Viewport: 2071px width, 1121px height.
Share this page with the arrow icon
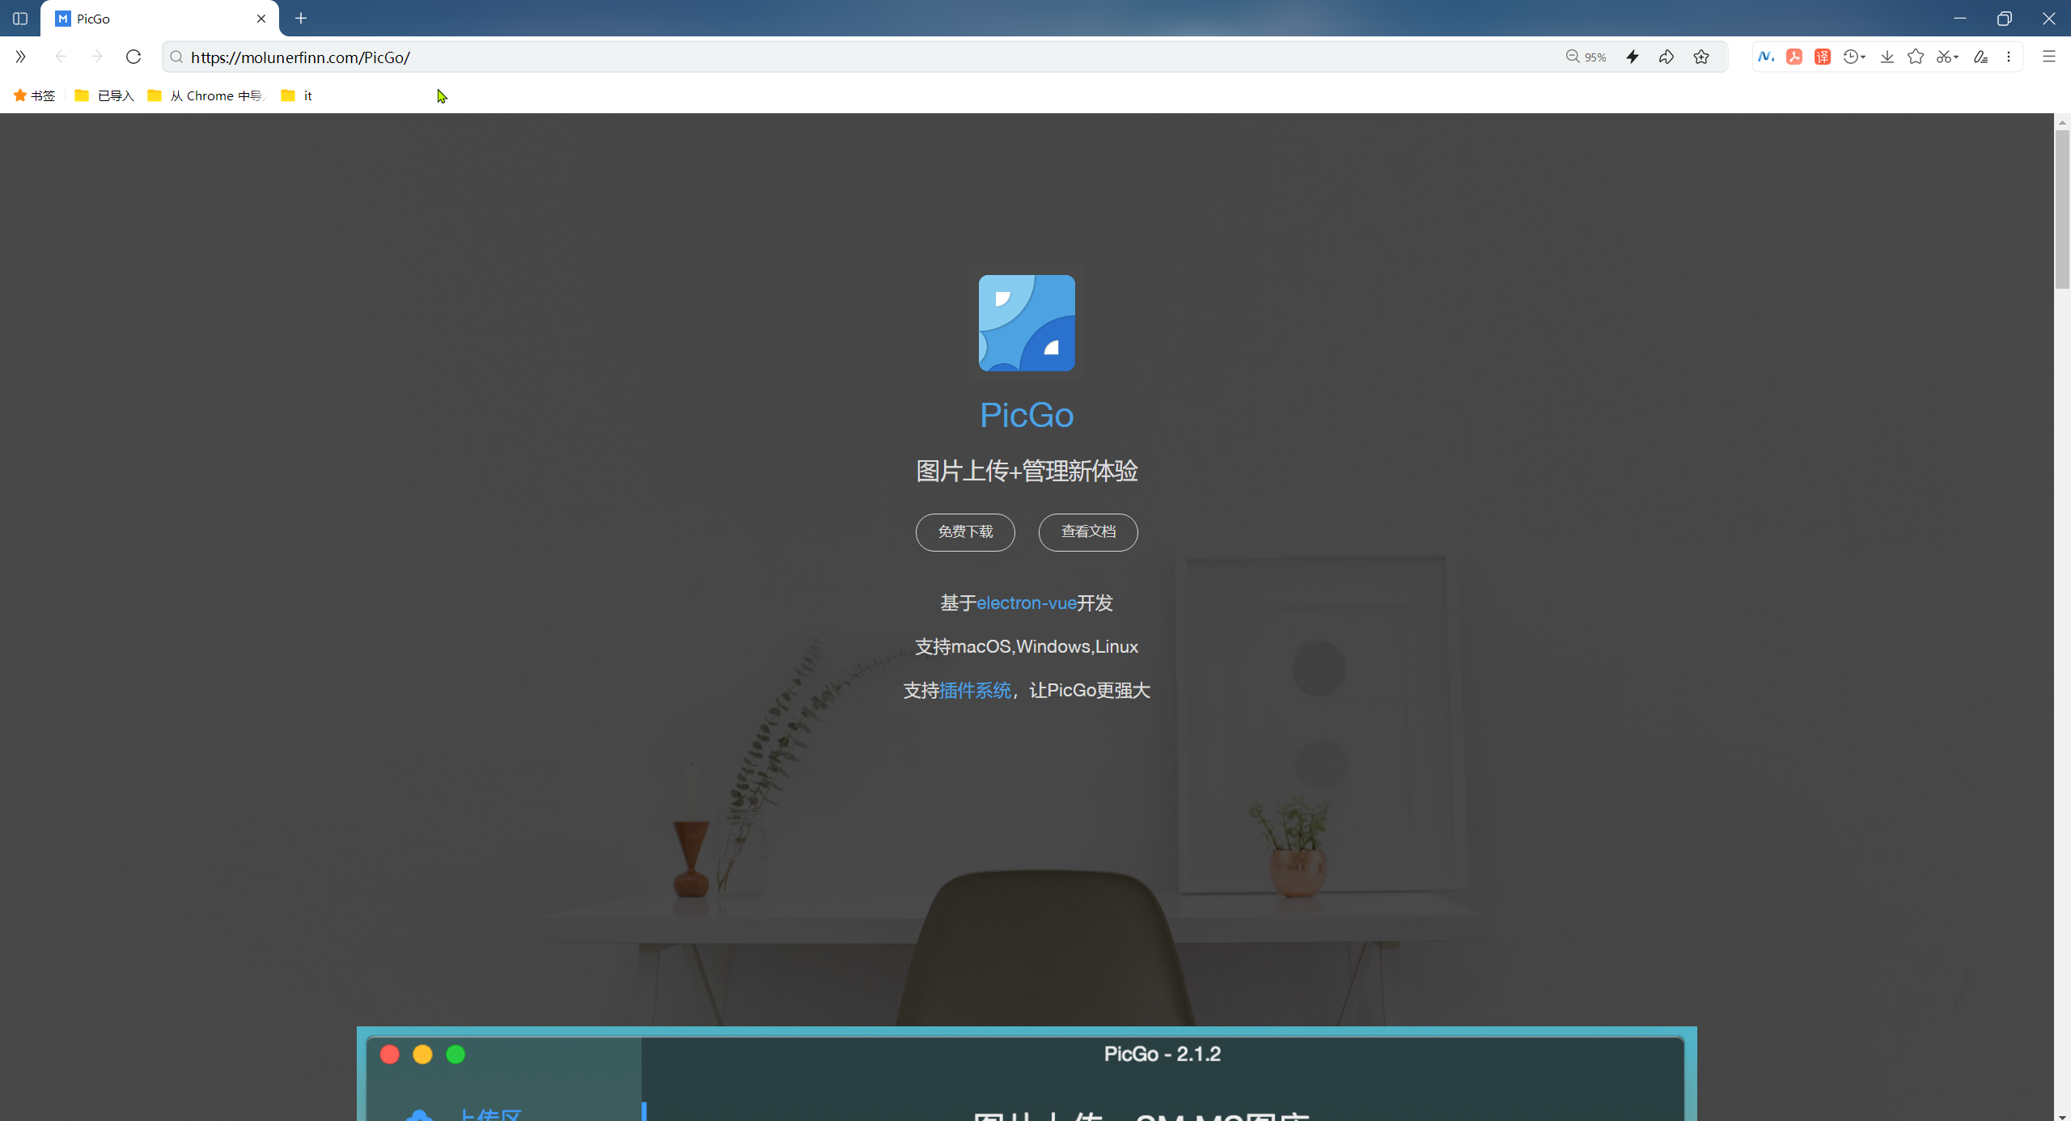click(1667, 57)
